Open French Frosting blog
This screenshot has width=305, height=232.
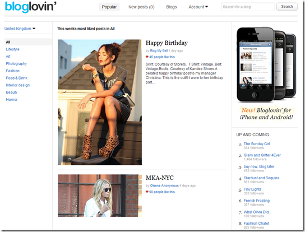coord(257,201)
